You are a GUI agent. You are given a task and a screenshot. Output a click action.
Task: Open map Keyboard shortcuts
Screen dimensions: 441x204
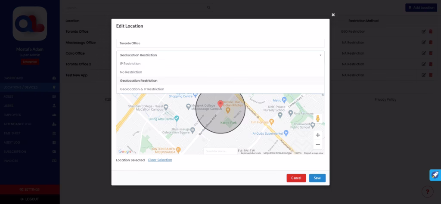(251, 153)
